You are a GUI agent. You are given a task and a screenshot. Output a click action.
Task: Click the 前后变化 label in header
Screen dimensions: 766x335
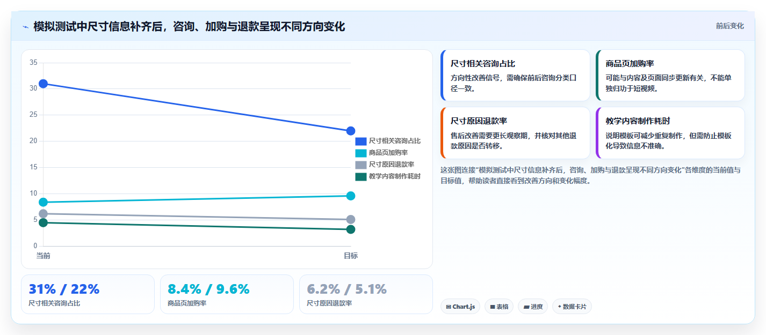click(729, 26)
